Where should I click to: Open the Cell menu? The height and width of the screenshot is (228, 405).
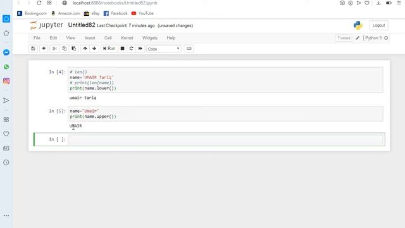(x=108, y=38)
